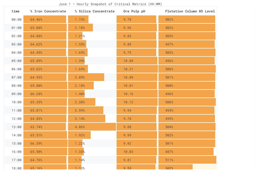Click the "Ore Pulp pH" header
This screenshot has height=173, width=256.
tap(134, 11)
